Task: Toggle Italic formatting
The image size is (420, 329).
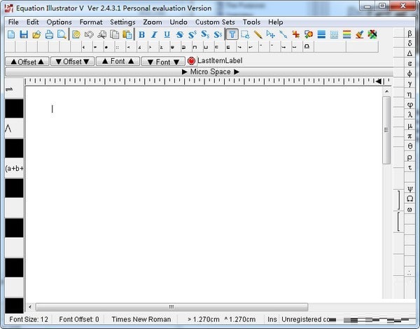Action: click(x=154, y=34)
